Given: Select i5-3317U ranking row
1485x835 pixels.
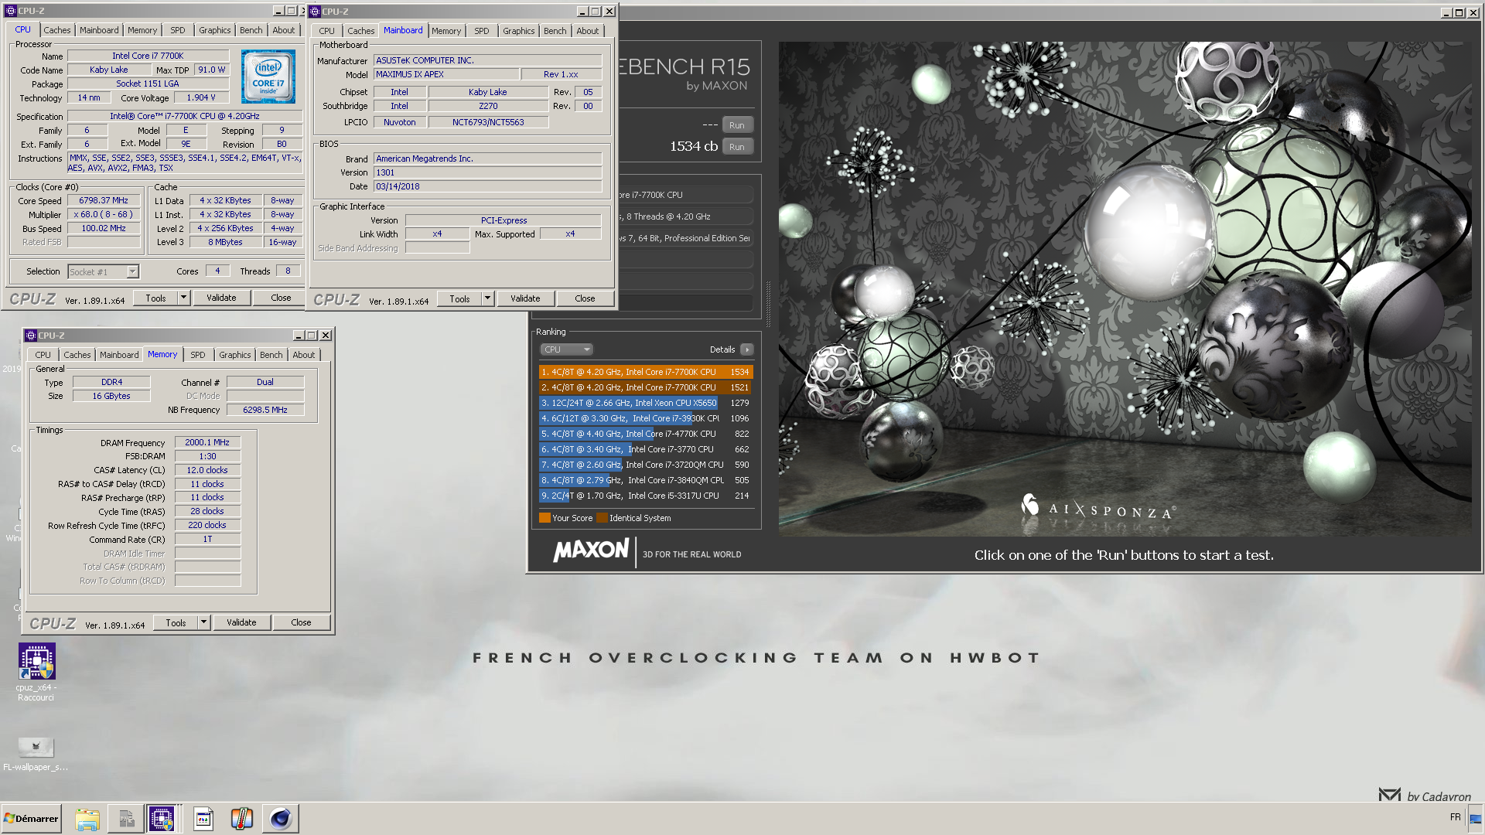Looking at the screenshot, I should tap(646, 496).
